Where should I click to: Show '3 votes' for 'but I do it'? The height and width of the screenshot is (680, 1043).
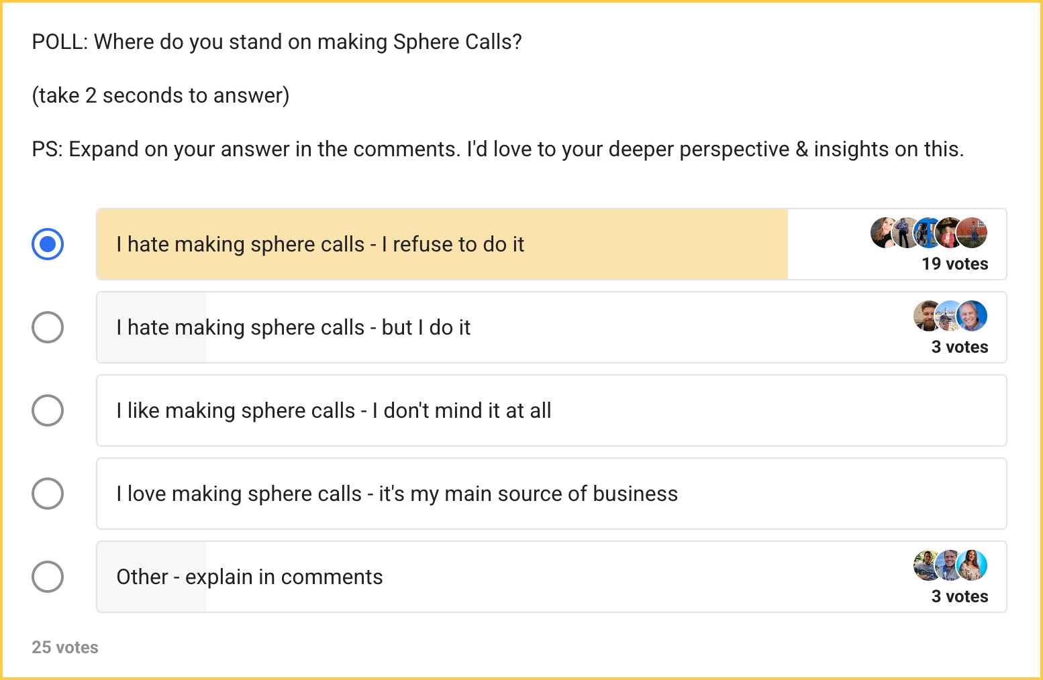click(x=960, y=347)
